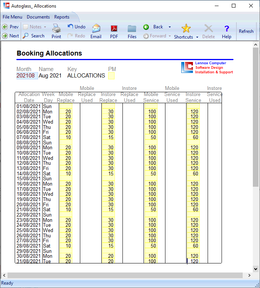Click the Autoglass app icon in title bar
Screen dimensions: 260x288
[6, 6]
